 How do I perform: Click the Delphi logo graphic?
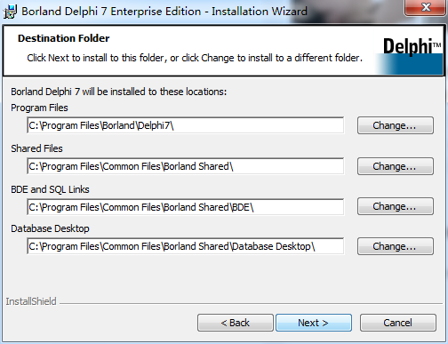(x=409, y=53)
